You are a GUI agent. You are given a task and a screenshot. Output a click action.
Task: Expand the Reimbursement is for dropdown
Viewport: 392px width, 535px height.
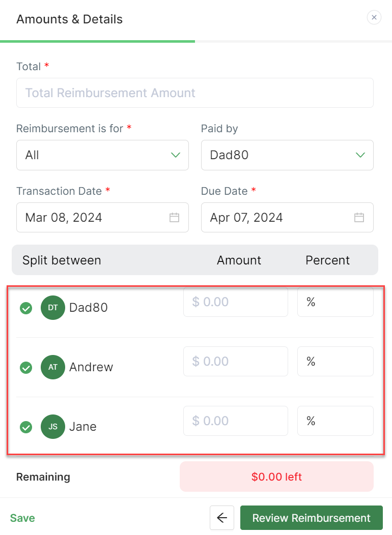[x=102, y=155]
